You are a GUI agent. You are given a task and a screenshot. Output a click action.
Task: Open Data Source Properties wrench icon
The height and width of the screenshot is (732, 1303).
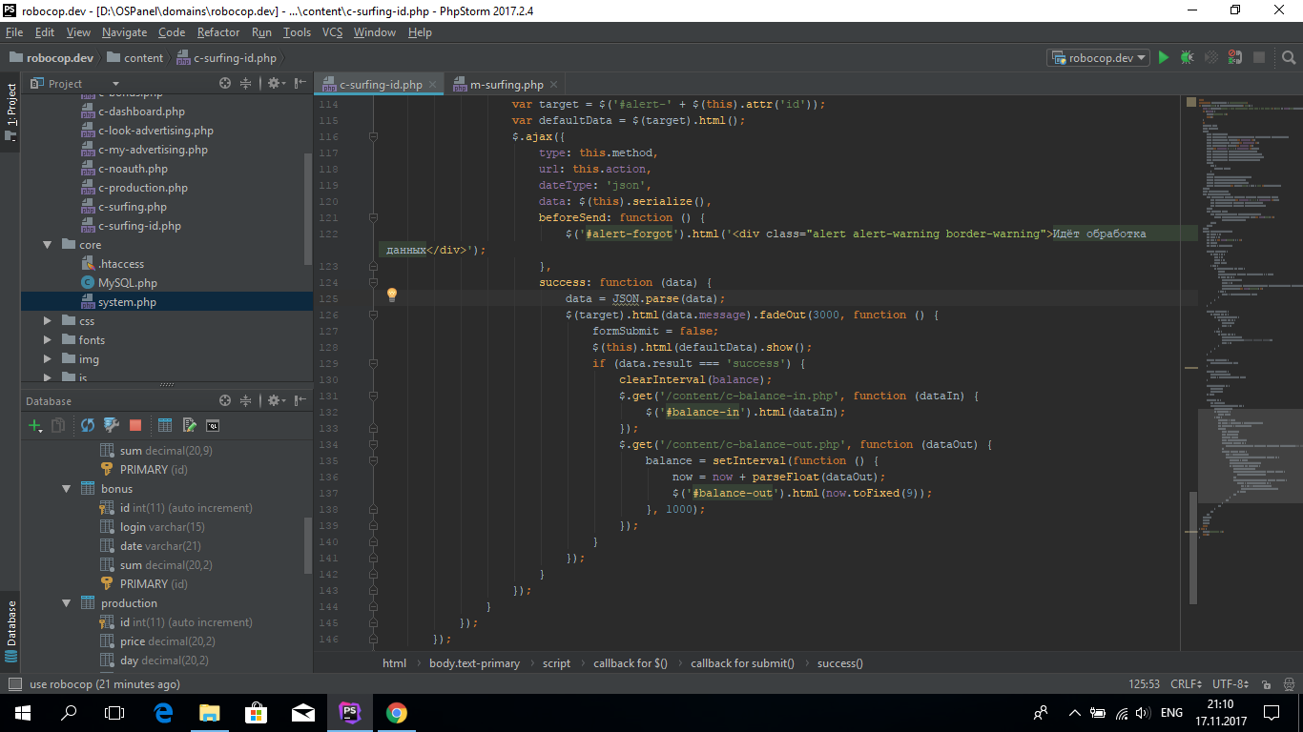[x=111, y=426]
